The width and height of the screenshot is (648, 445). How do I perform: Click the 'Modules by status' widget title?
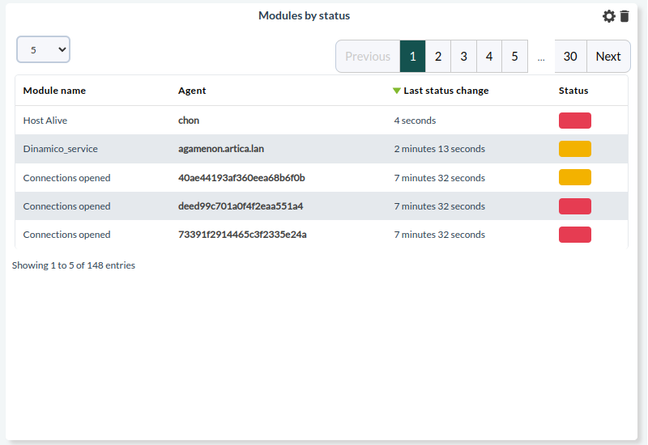[305, 15]
